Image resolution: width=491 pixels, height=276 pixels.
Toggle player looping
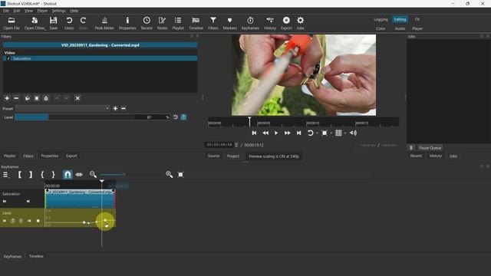[310, 133]
